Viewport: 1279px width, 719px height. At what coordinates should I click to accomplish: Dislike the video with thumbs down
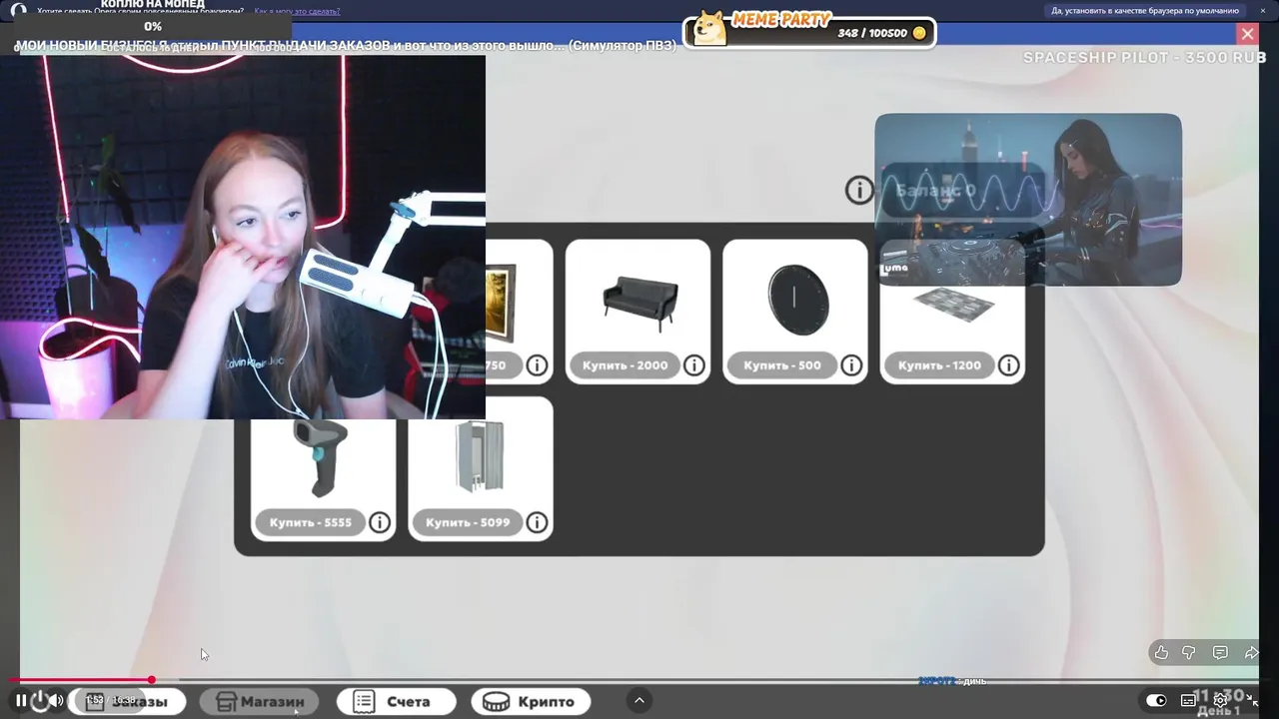point(1189,652)
